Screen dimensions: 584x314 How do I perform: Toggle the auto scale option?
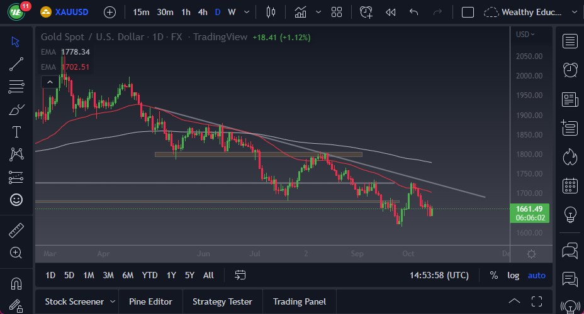(536, 275)
